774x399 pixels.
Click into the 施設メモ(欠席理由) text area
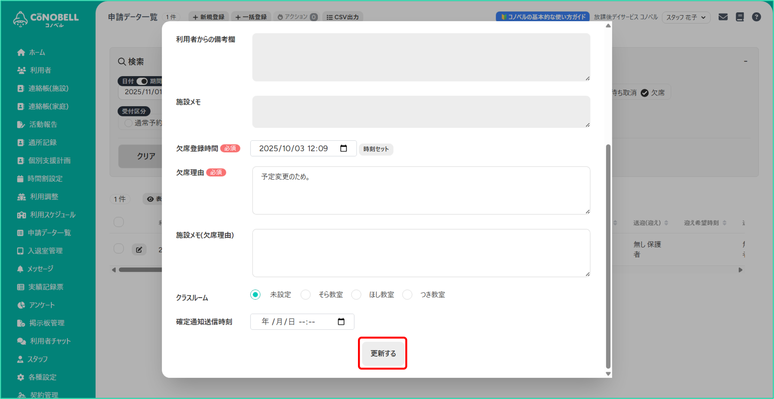[x=421, y=253]
